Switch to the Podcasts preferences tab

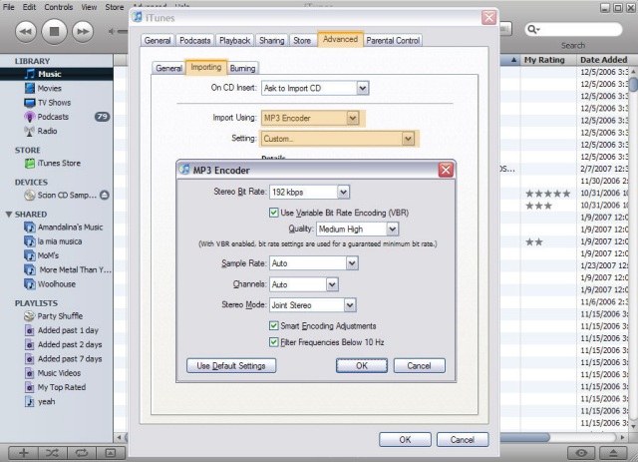(195, 40)
